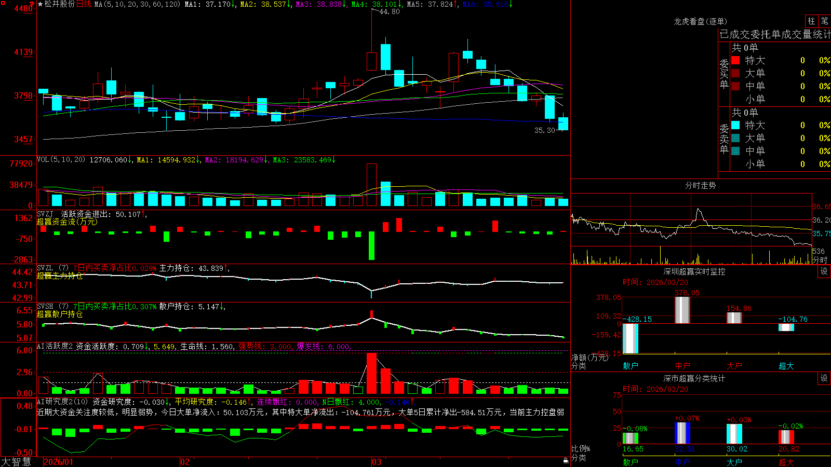Click the red 特大 buy-order color swatch
This screenshot has height=467, width=831.
[x=735, y=60]
